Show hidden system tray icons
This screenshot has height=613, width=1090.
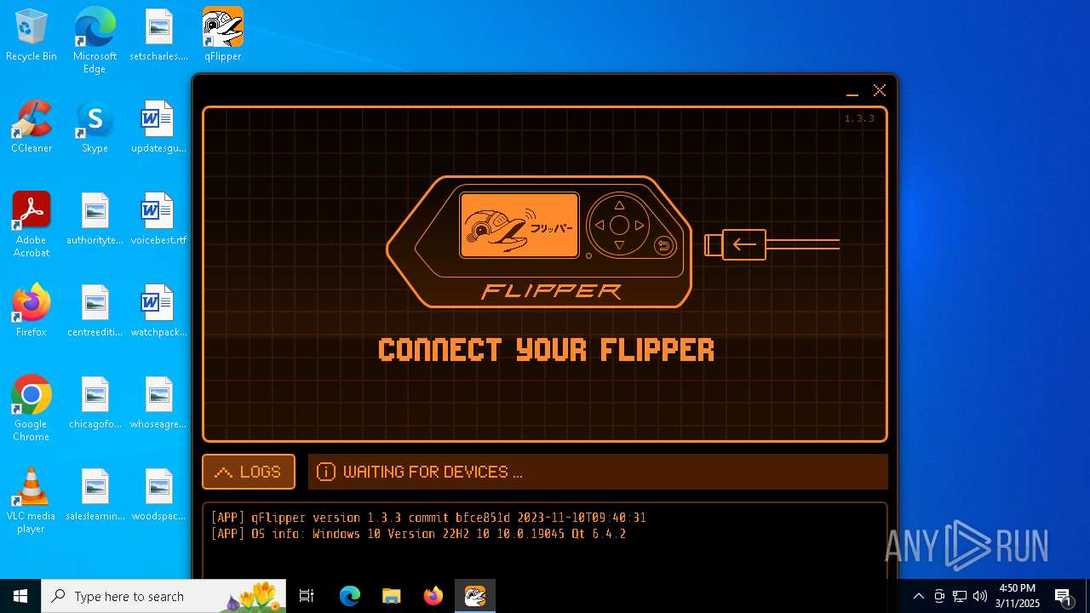918,596
